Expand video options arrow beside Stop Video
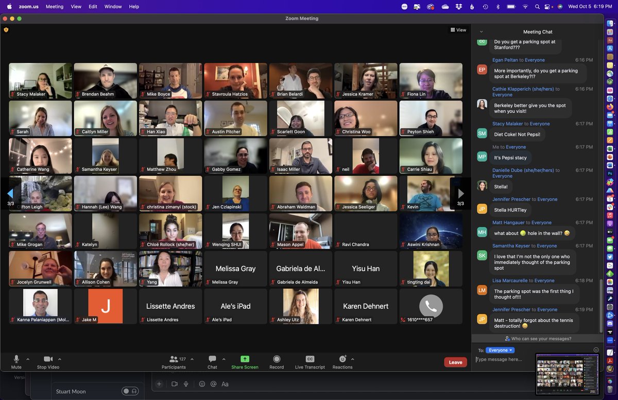The width and height of the screenshot is (618, 400). pos(60,359)
